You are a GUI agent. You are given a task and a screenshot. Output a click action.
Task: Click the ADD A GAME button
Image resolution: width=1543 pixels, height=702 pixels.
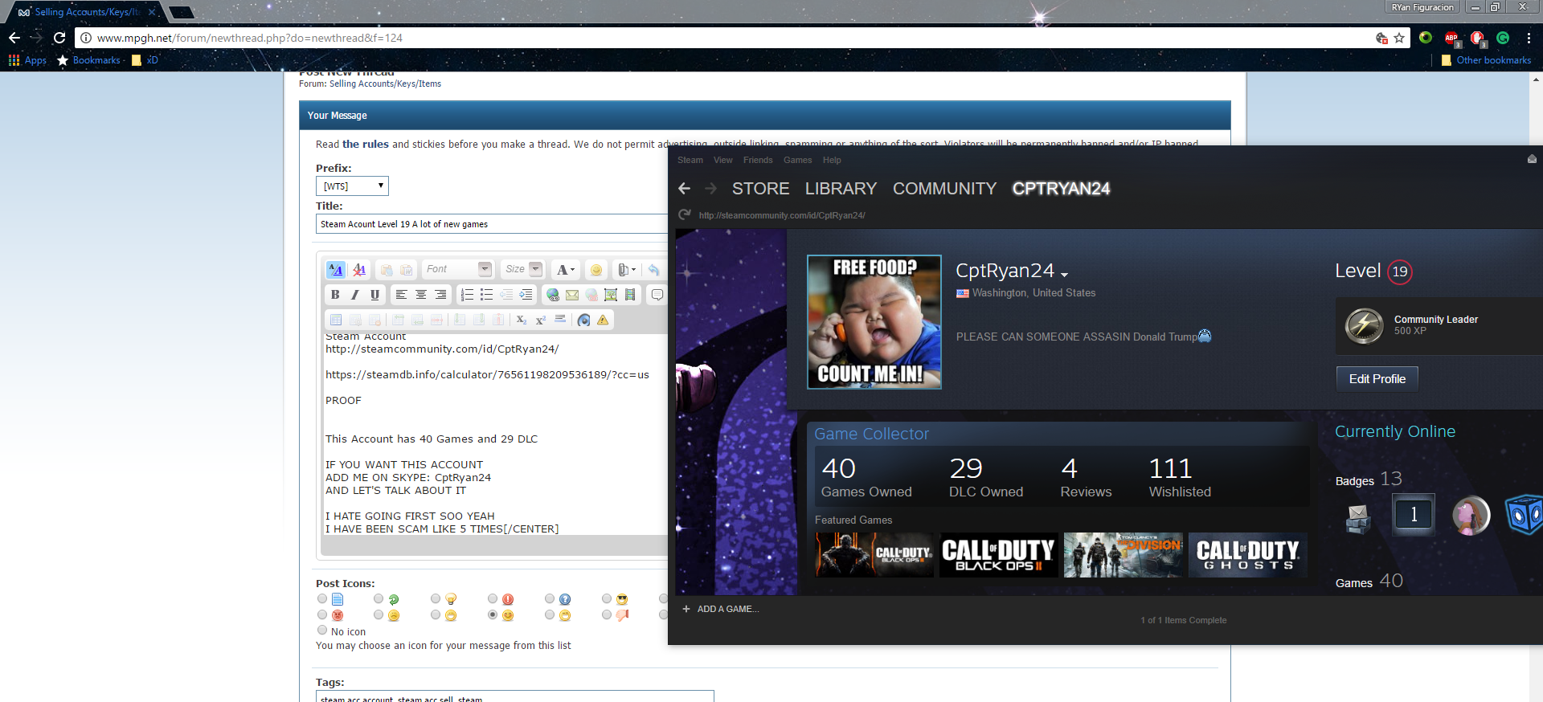click(x=721, y=609)
